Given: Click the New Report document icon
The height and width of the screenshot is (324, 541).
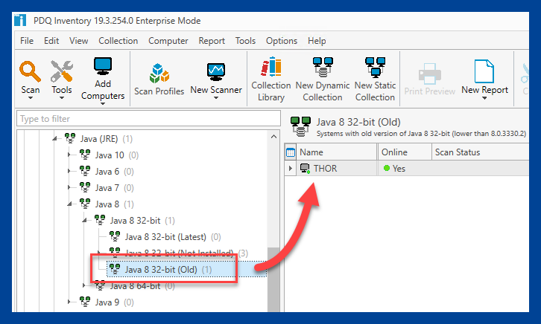Looking at the screenshot, I should (484, 71).
